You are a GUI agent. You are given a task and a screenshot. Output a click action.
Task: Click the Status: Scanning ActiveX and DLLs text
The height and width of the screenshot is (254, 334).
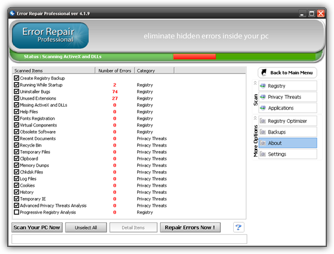click(63, 57)
